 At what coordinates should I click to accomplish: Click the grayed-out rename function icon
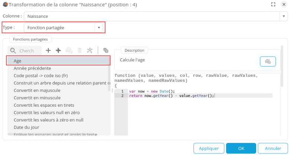[x=69, y=51]
